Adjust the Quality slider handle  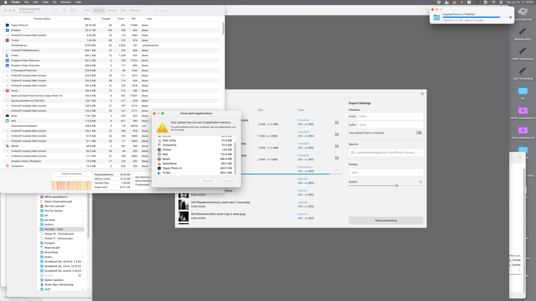click(x=397, y=186)
